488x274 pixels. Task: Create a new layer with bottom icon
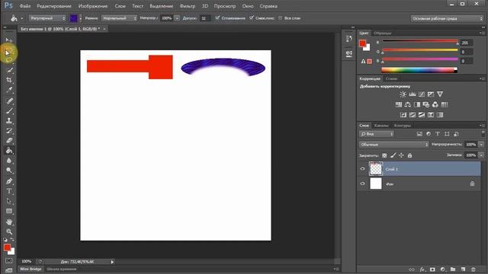tap(463, 269)
